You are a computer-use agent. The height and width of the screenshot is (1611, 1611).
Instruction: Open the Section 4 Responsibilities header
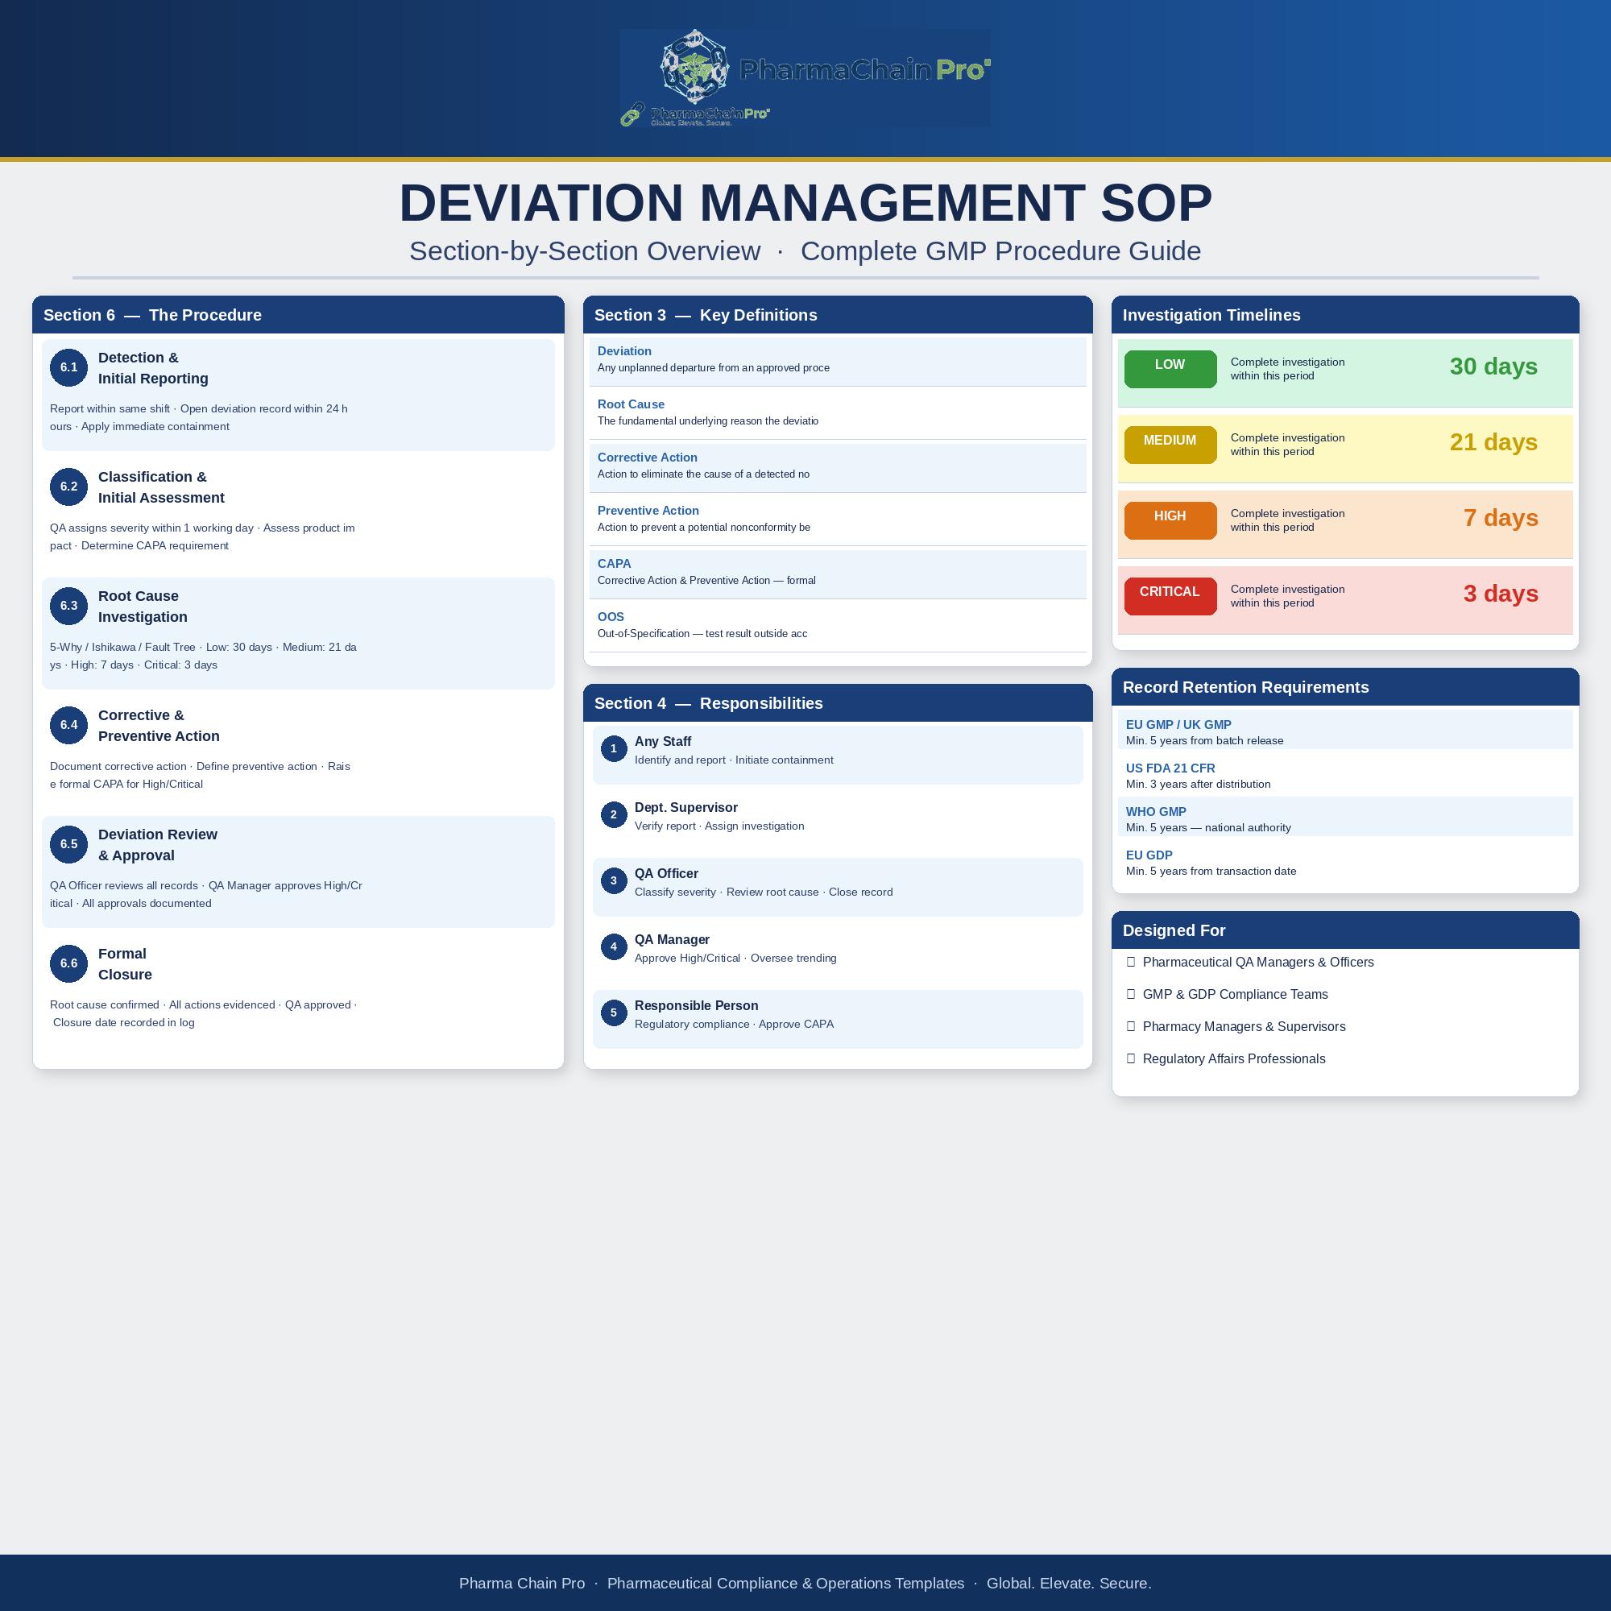[x=838, y=703]
